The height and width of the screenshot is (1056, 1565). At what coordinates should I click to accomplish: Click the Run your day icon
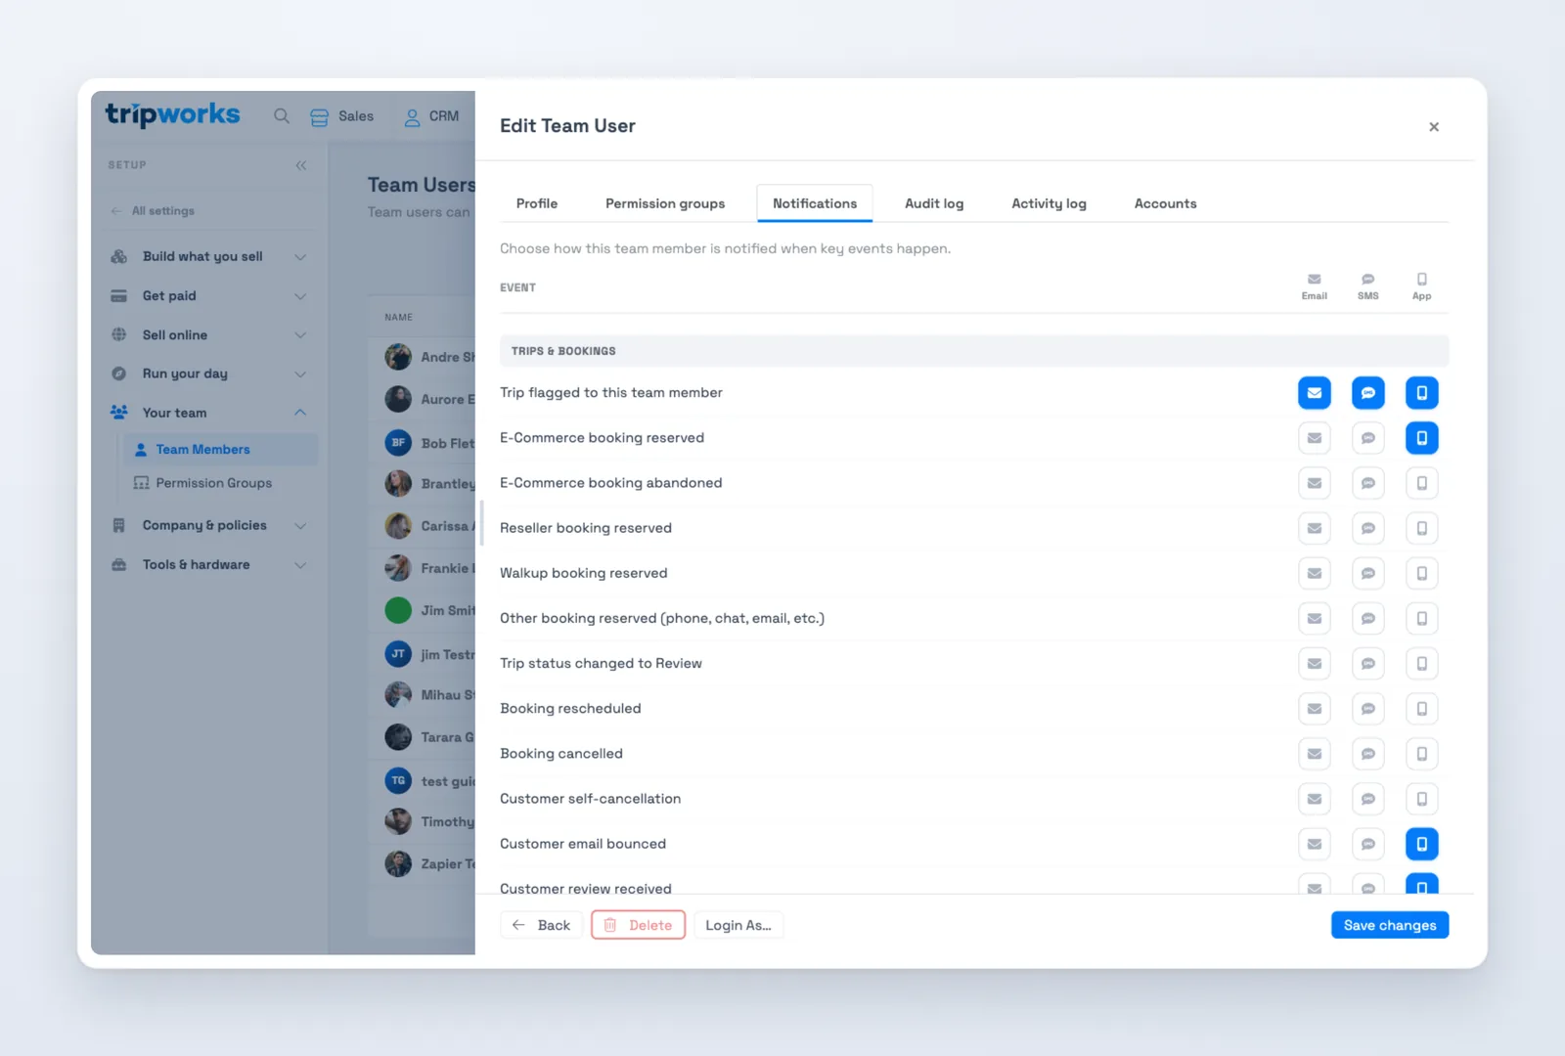(x=119, y=374)
